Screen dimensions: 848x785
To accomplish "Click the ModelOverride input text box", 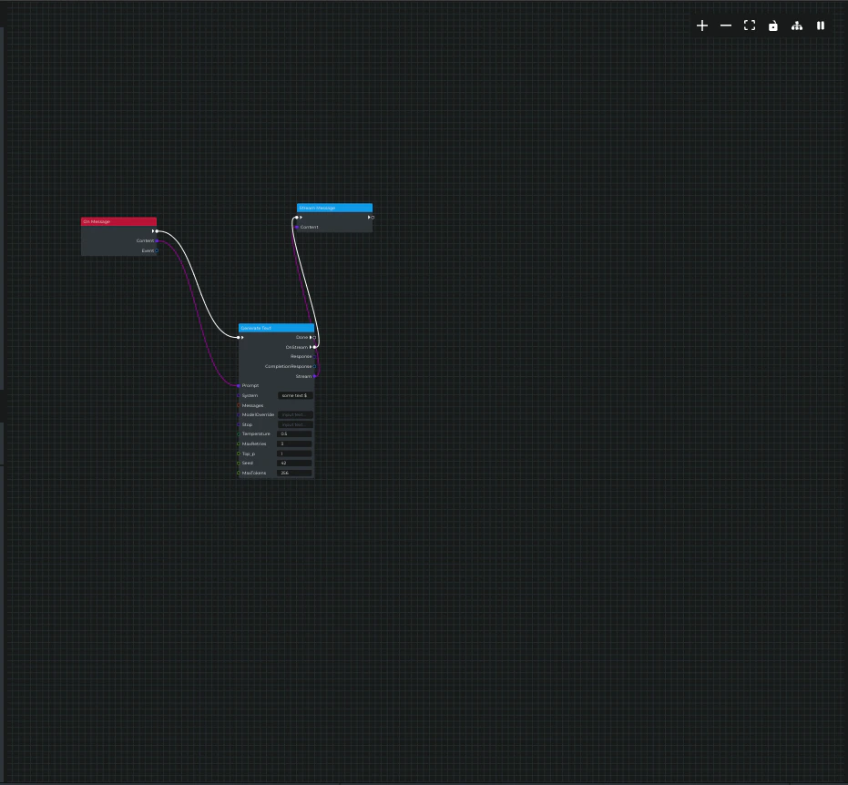I will coord(293,414).
